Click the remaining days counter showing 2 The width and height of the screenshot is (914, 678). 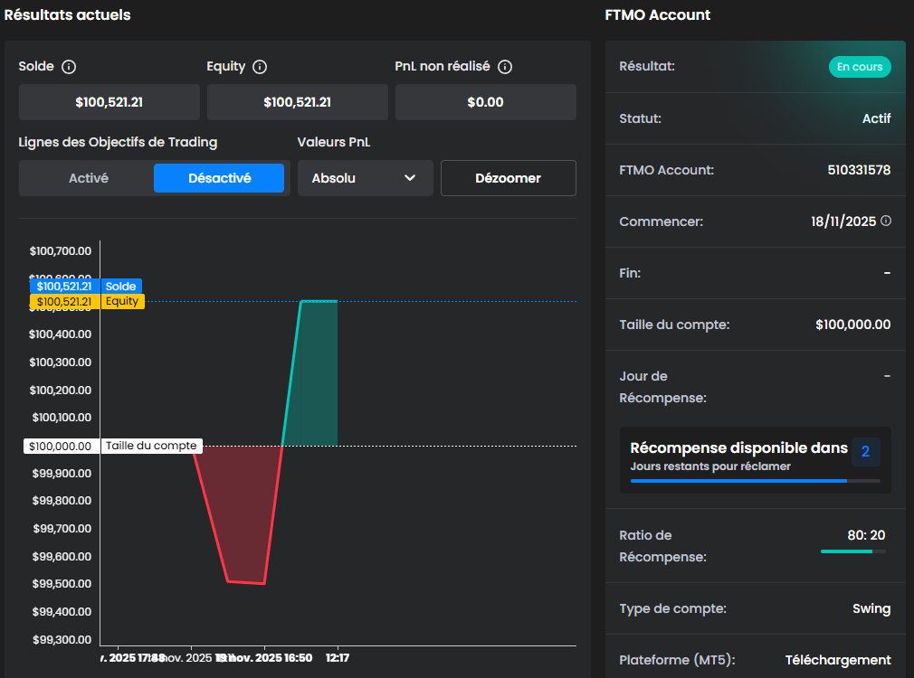click(x=865, y=452)
